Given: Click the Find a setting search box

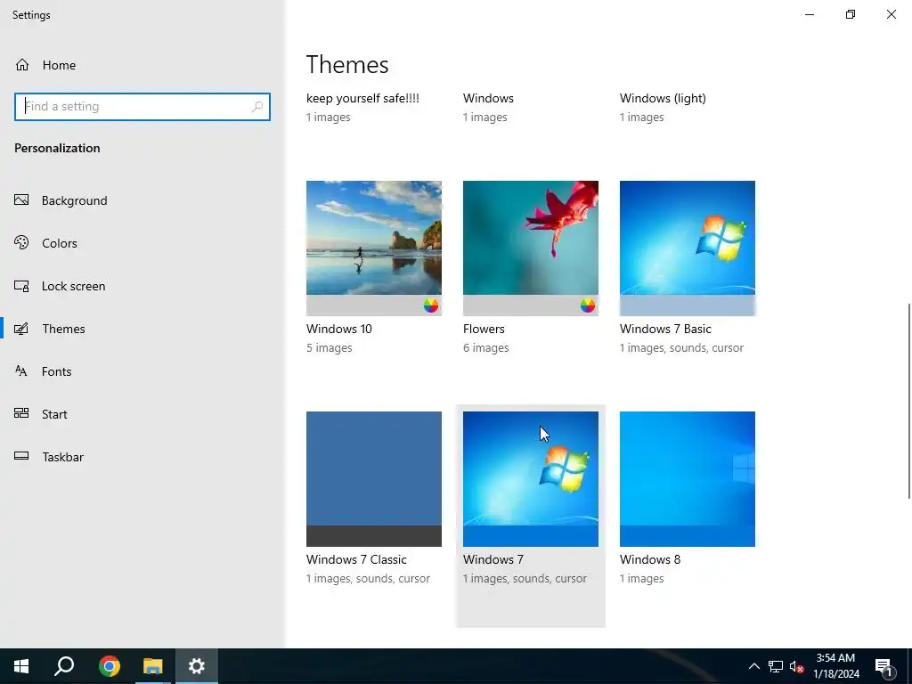Looking at the screenshot, I should point(142,107).
